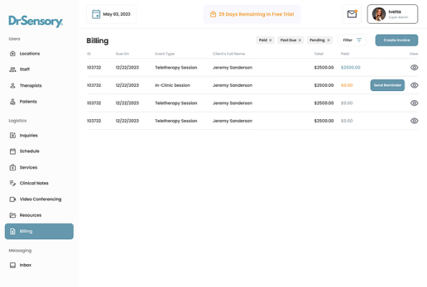Go to Staff menu item

[x=24, y=70]
